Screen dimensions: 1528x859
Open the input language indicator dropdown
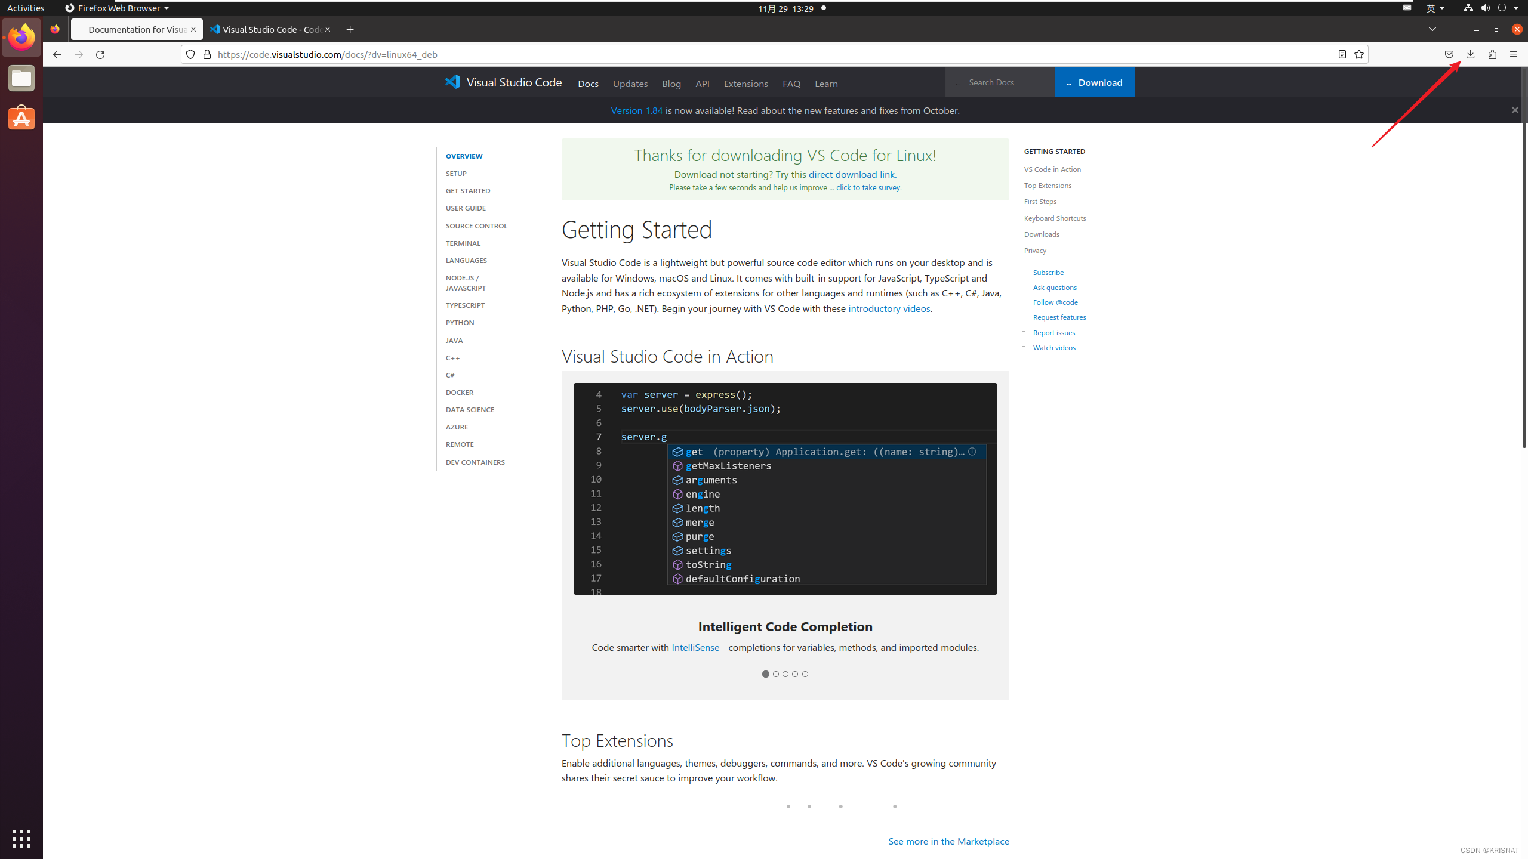tap(1435, 8)
